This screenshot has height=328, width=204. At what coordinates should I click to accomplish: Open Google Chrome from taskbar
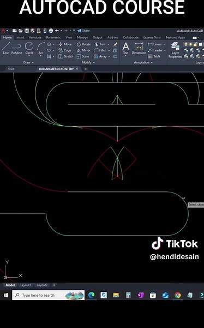178,295
